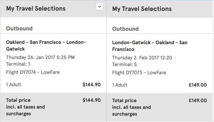
Task: Select the Thursday 26. Jan 2017 departure date
Action: coord(40,57)
